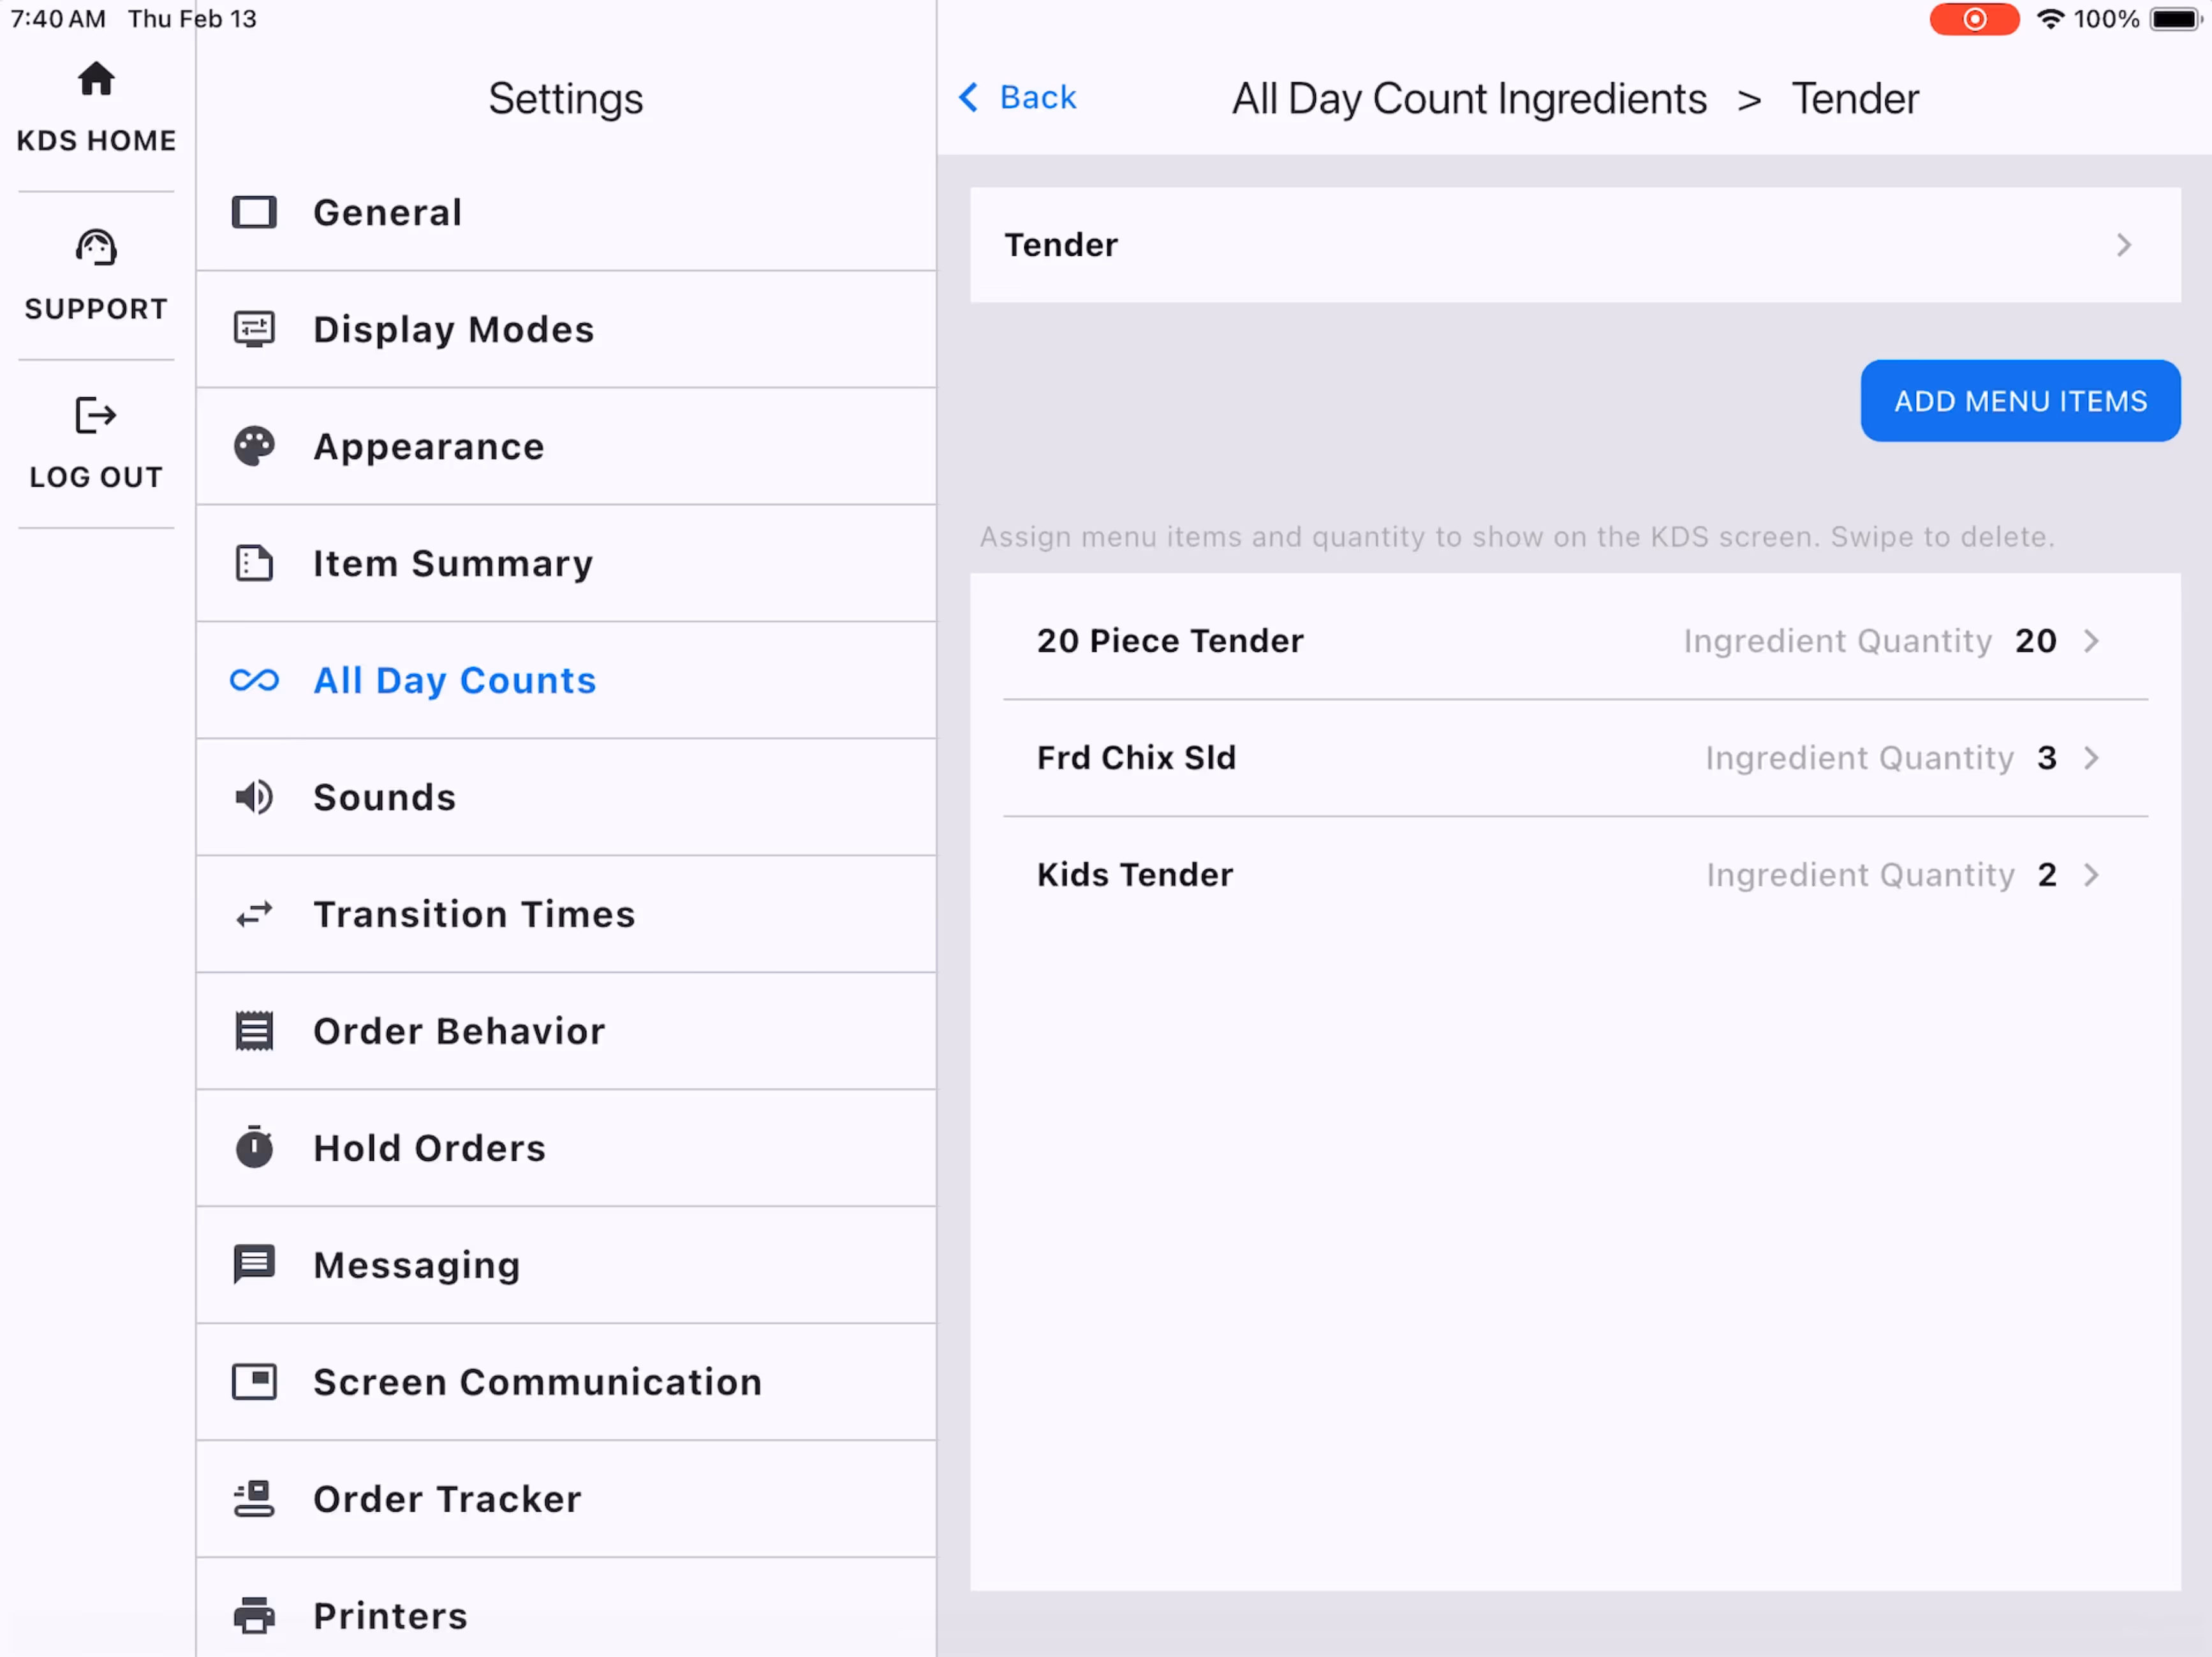Tap the KDS Home house icon
The height and width of the screenshot is (1657, 2212).
pos(96,79)
